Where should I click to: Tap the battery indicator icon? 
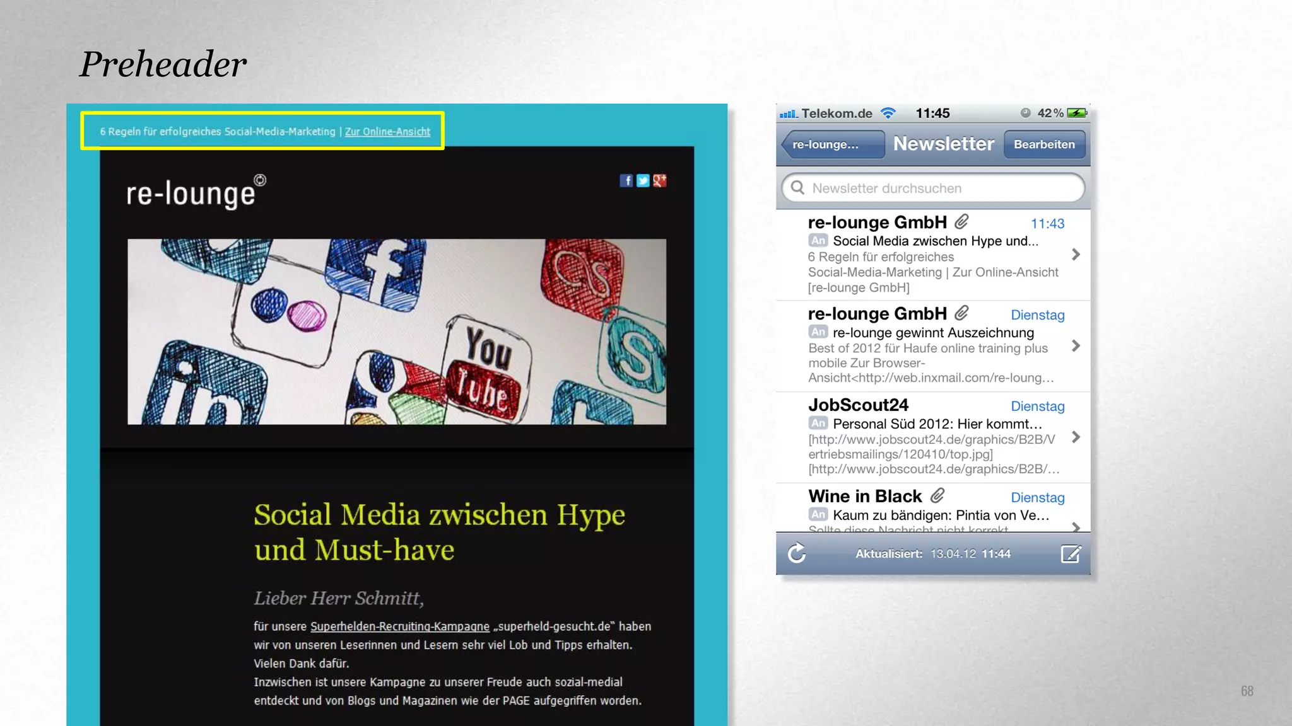pyautogui.click(x=1077, y=113)
